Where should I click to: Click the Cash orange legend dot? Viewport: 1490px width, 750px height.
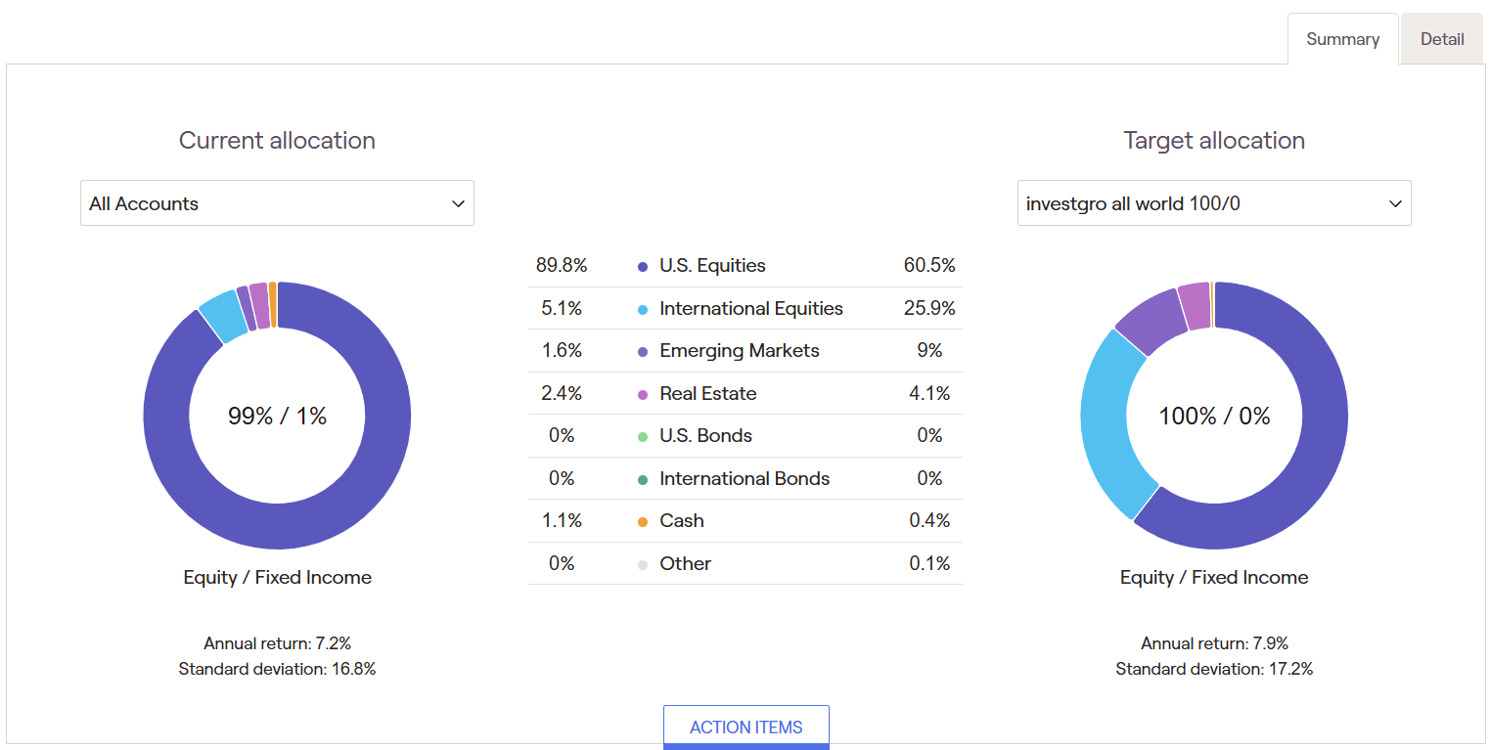[643, 521]
